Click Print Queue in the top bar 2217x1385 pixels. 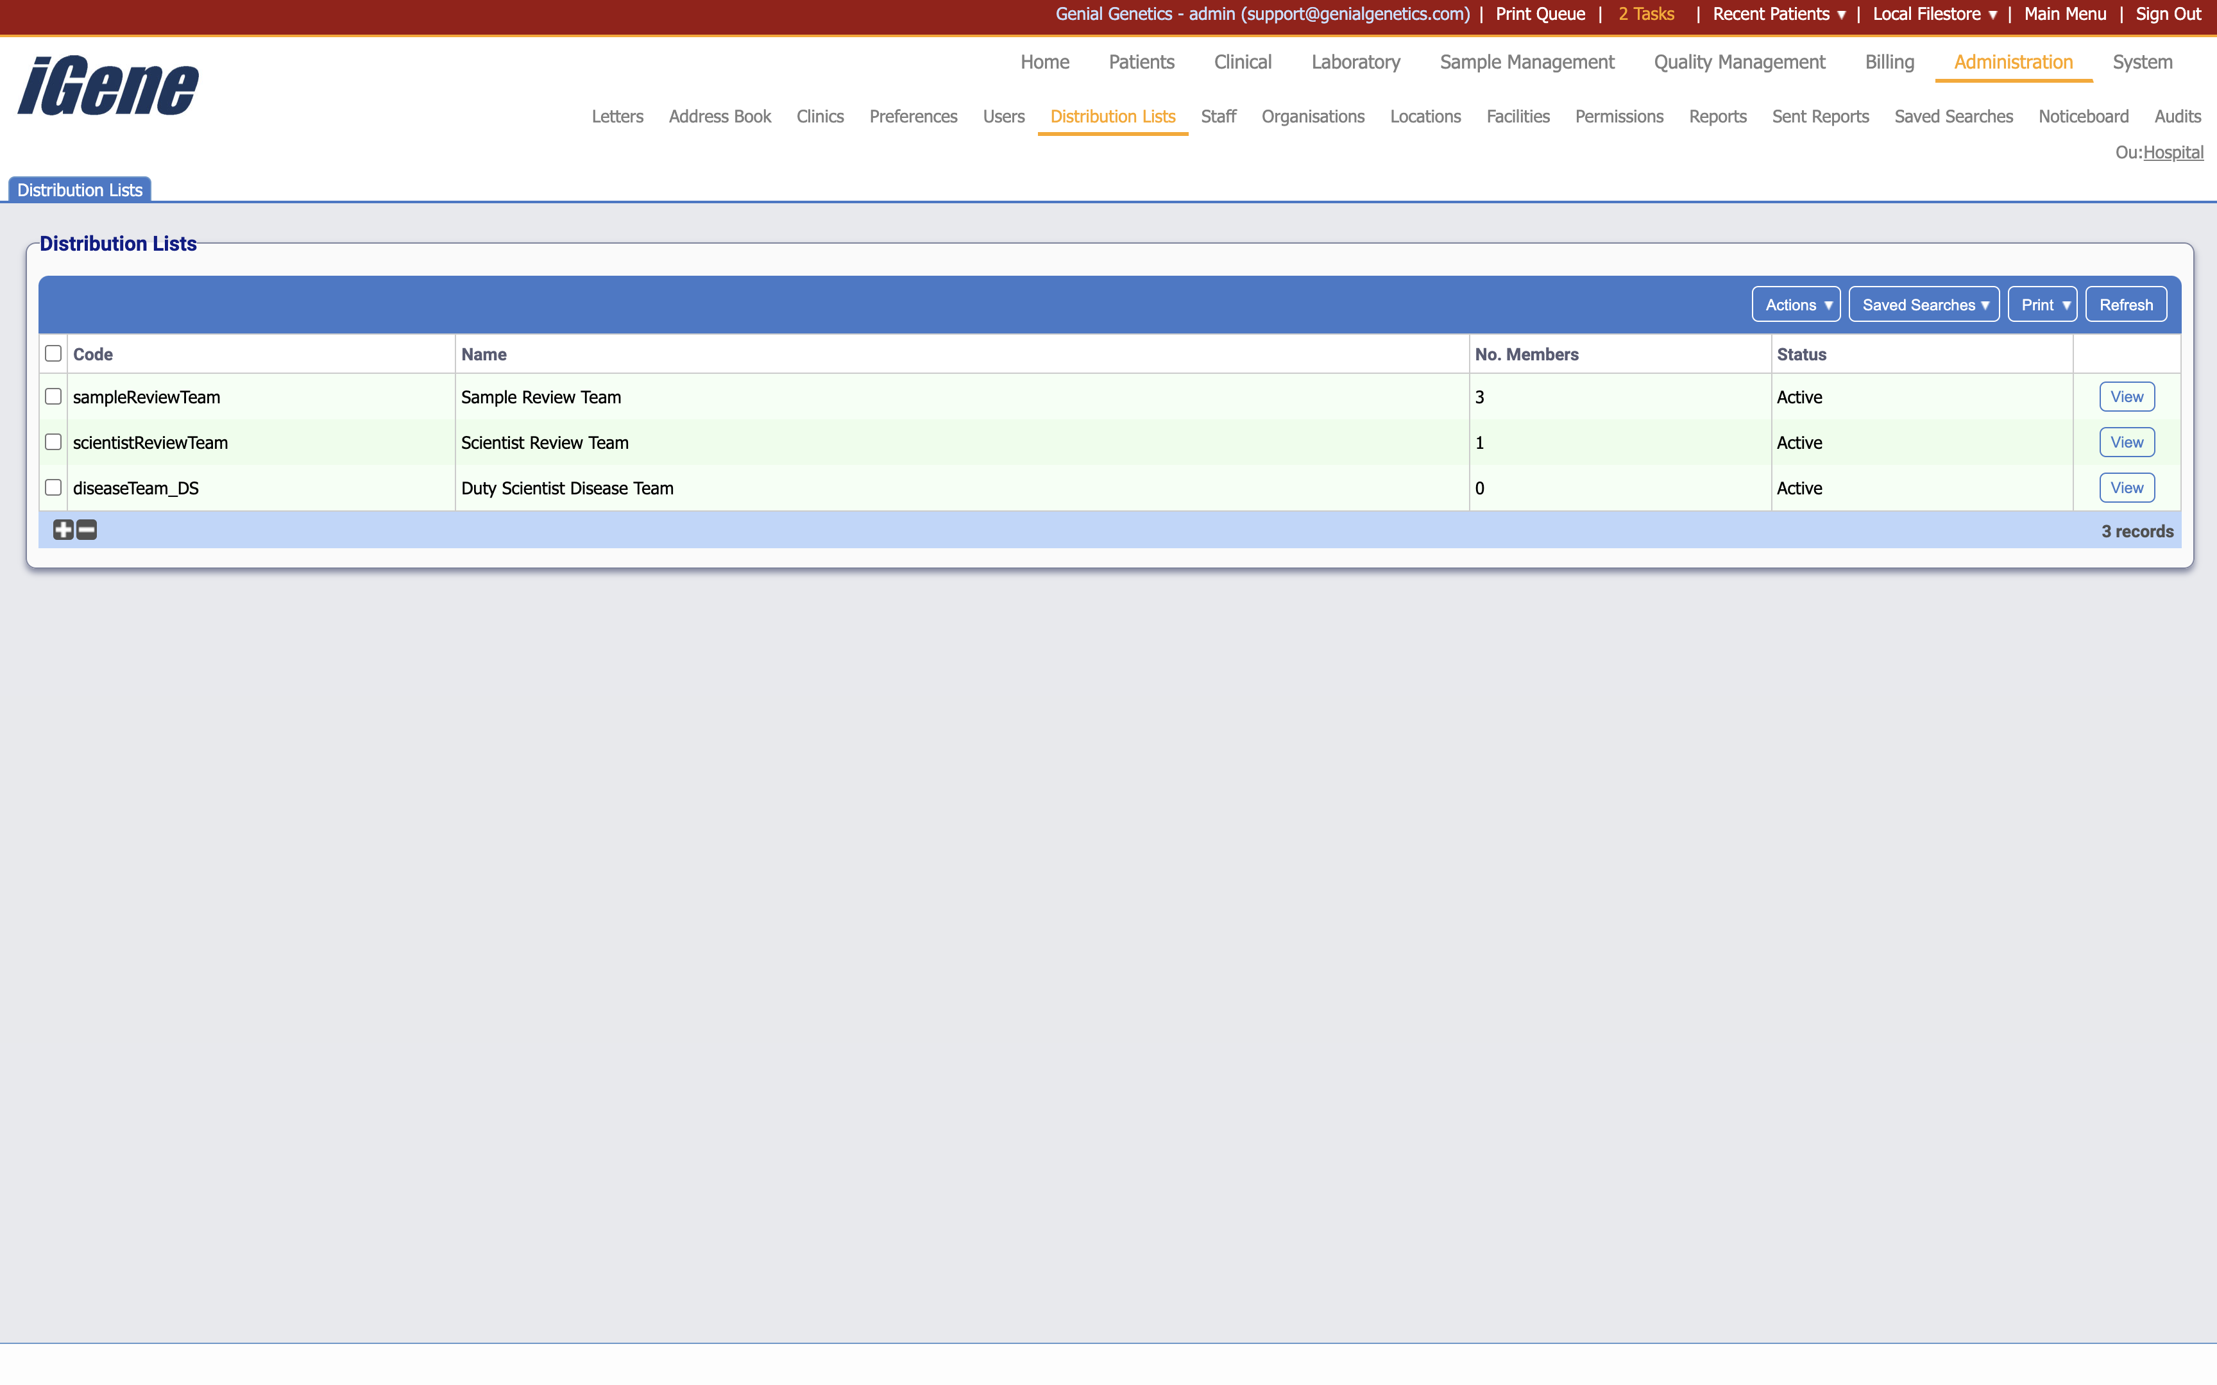click(x=1539, y=13)
